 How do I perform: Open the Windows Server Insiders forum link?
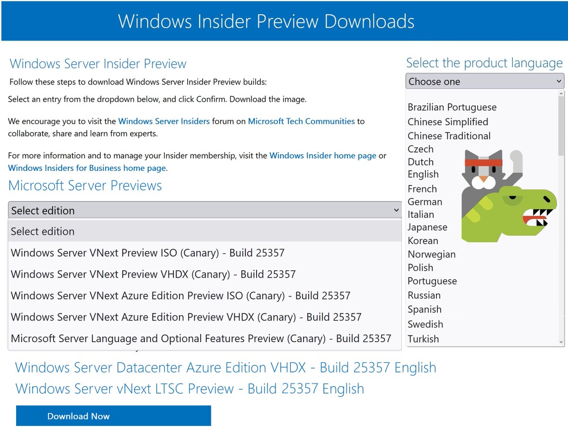[x=164, y=121]
